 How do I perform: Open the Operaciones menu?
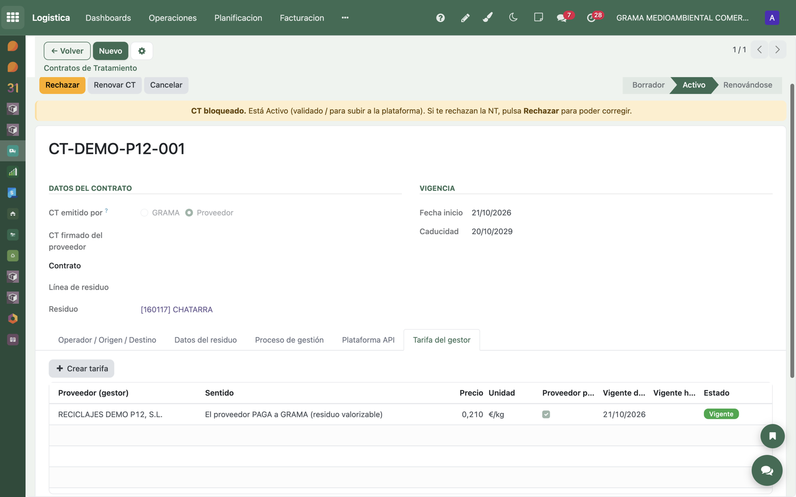(x=173, y=18)
